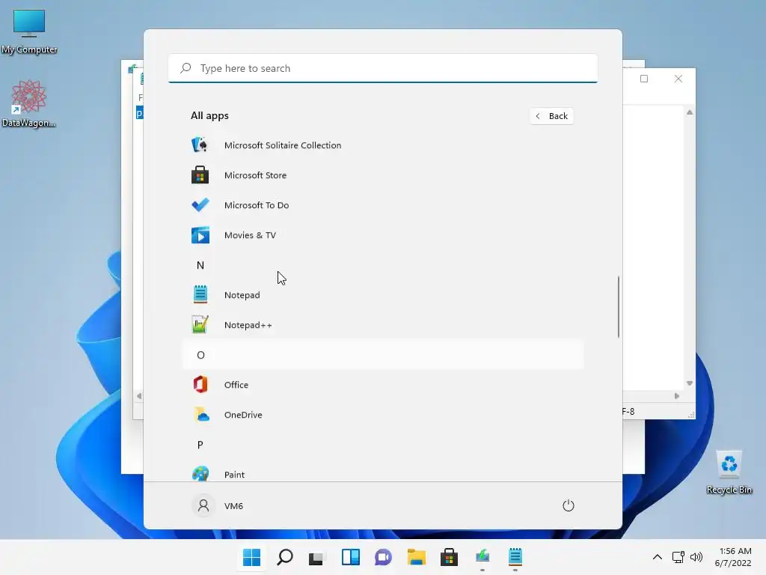Image resolution: width=766 pixels, height=575 pixels.
Task: Click the Windows Start button on taskbar
Action: [x=251, y=557]
